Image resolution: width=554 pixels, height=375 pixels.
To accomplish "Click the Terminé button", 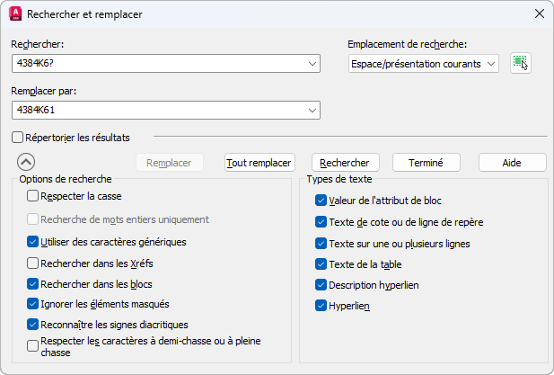I will point(426,162).
